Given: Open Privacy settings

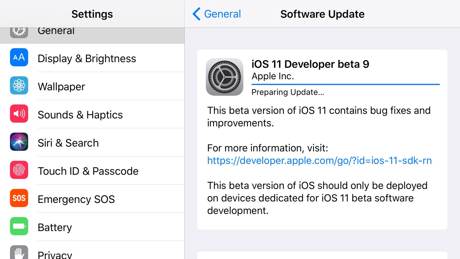Looking at the screenshot, I should click(92, 250).
